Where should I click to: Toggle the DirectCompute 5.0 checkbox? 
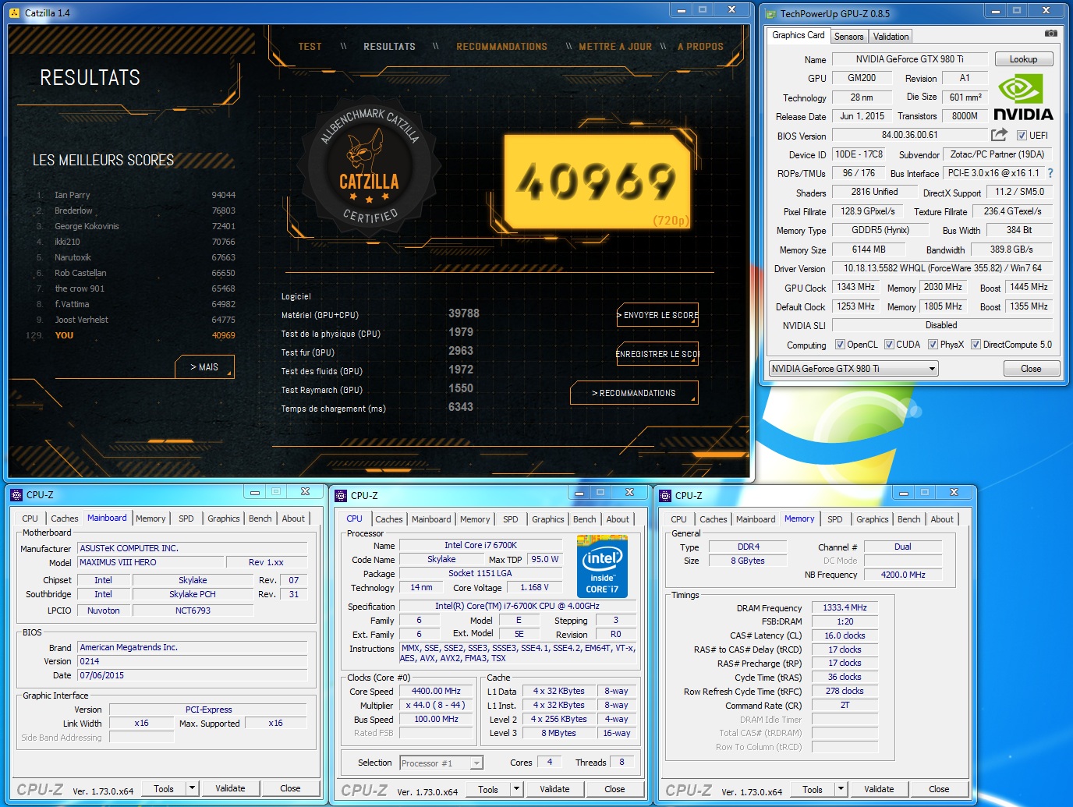(976, 345)
